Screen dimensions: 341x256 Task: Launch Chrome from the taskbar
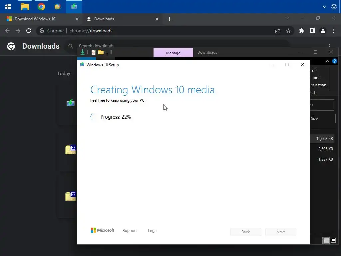point(41,7)
